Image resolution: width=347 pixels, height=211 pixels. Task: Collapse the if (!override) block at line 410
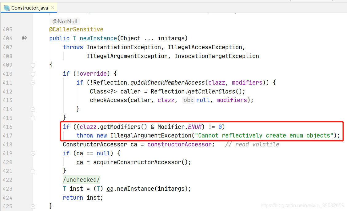tap(33, 74)
